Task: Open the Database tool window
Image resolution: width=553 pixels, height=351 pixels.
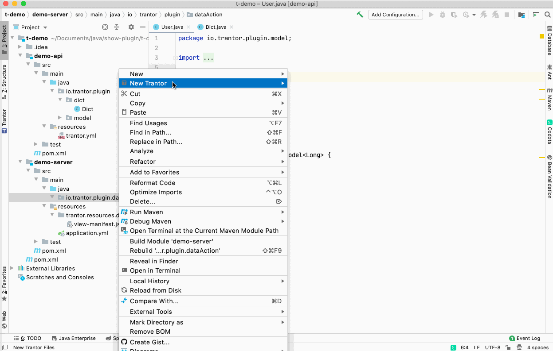Action: tap(549, 41)
